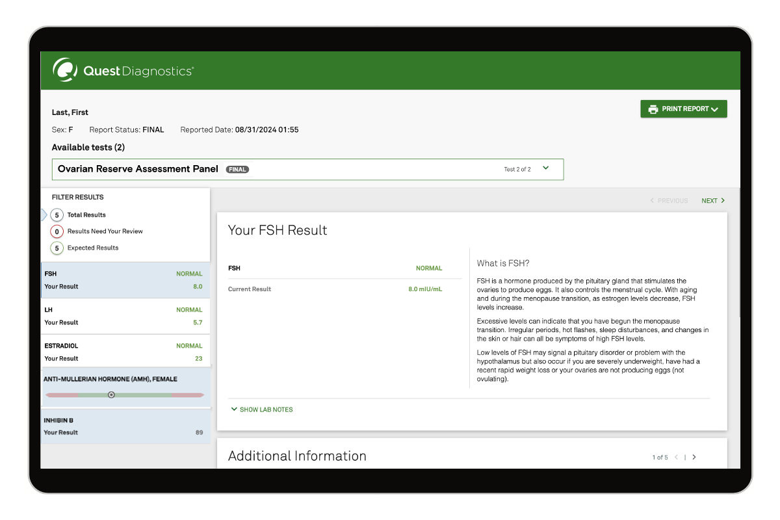
Task: Select the Expected Results filter
Action: (x=92, y=248)
